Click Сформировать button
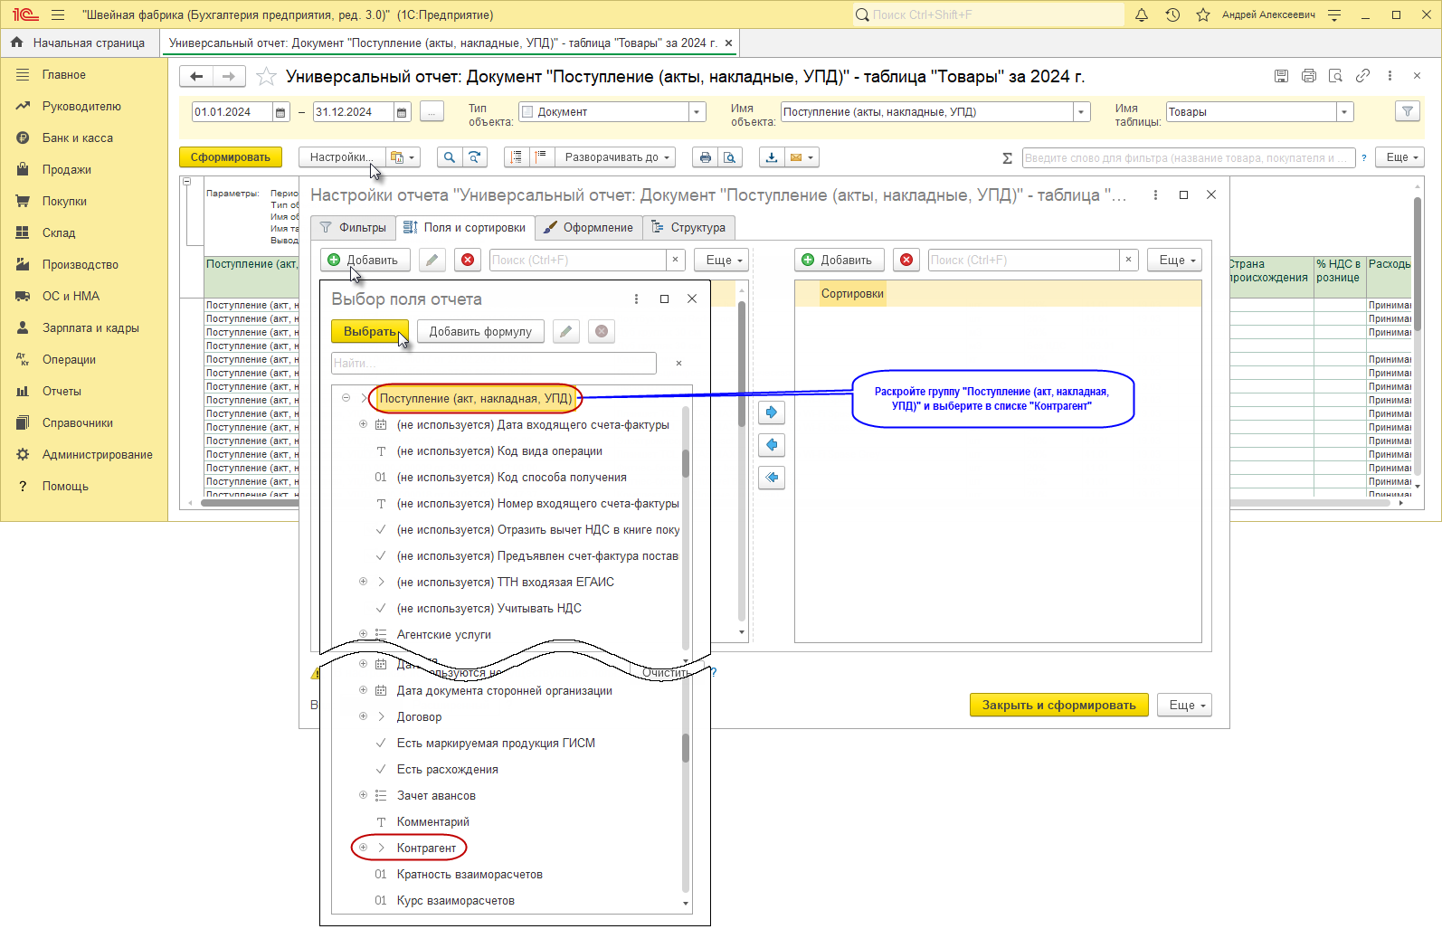This screenshot has width=1442, height=929. coord(231,157)
